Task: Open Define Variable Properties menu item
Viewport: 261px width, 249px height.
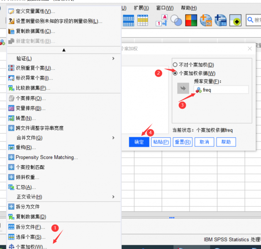Action: (x=64, y=11)
